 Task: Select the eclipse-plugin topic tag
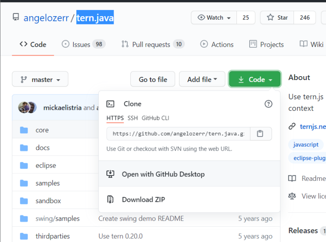[307, 158]
